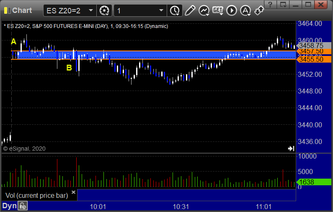Select the lower orange line at 3455.50
This screenshot has width=333, height=212.
tap(153, 59)
